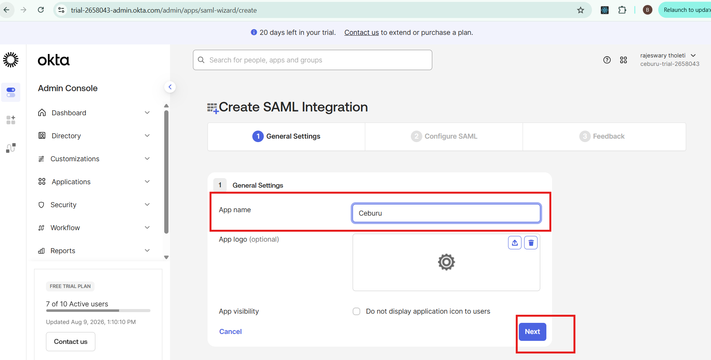Click the Next button
This screenshot has height=360, width=711.
click(x=532, y=332)
